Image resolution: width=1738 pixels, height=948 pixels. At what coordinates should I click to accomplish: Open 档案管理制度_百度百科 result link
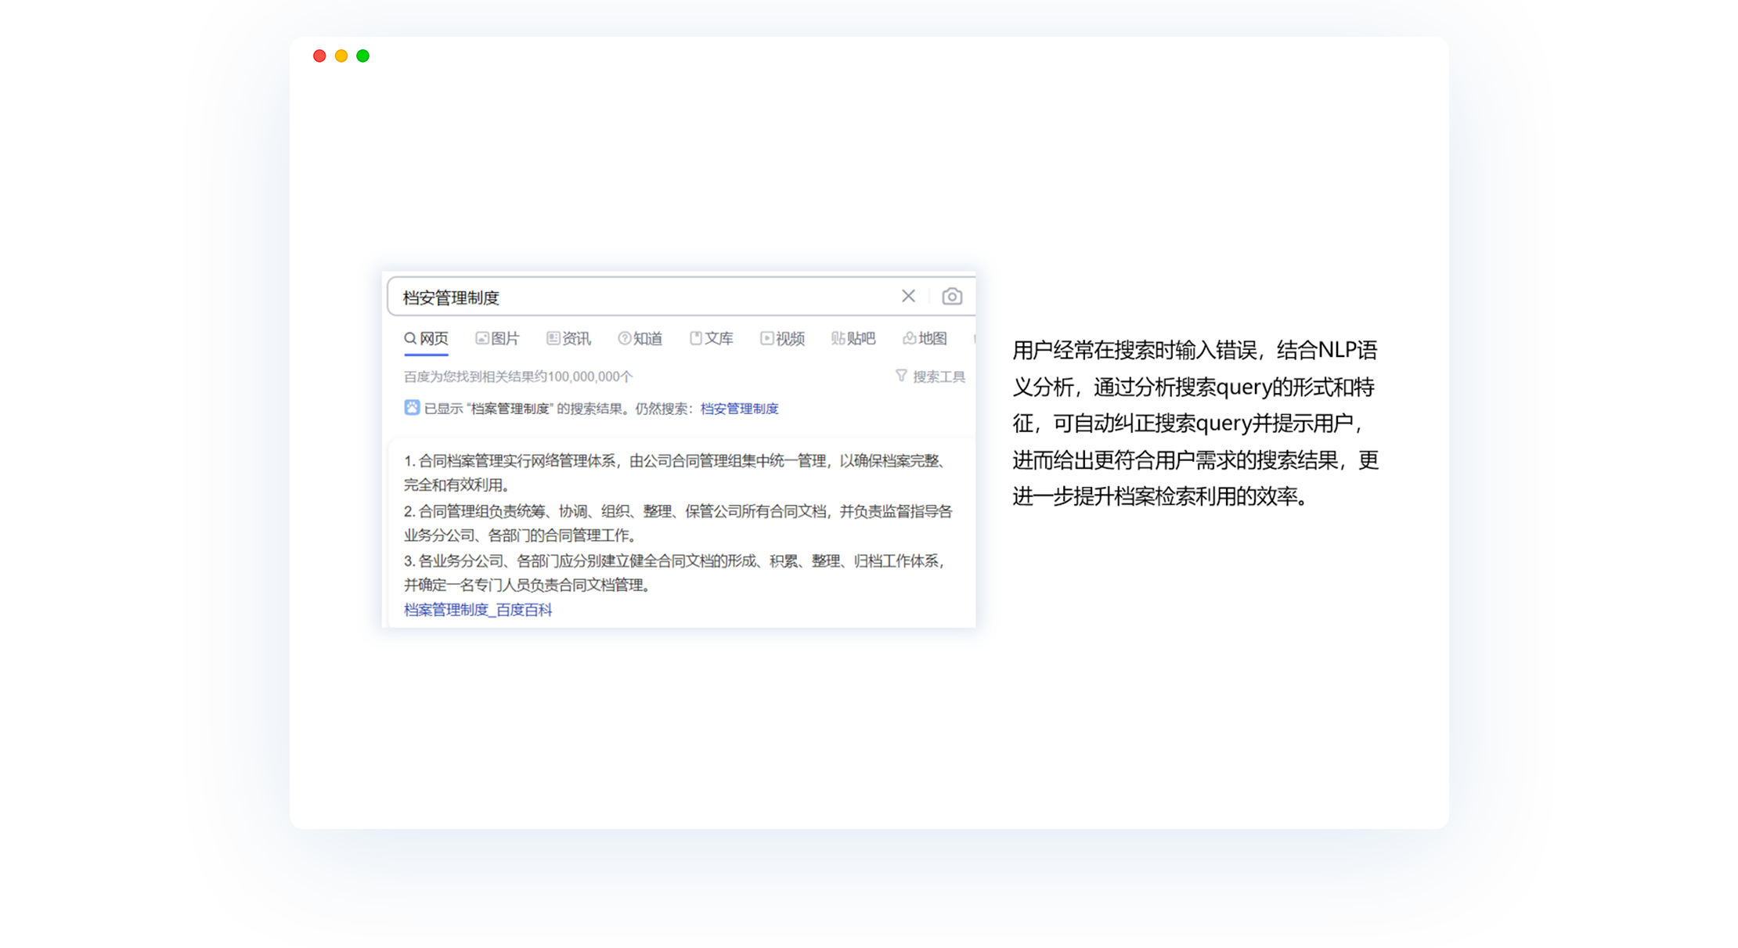[x=478, y=610]
